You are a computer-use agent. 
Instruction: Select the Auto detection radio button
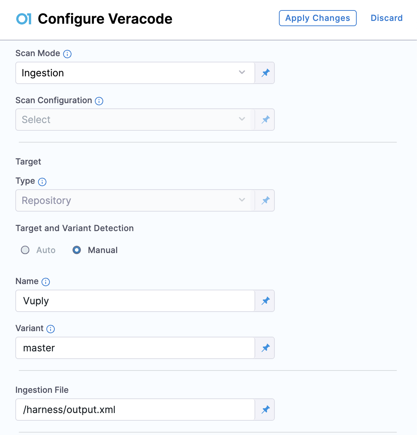(x=25, y=250)
